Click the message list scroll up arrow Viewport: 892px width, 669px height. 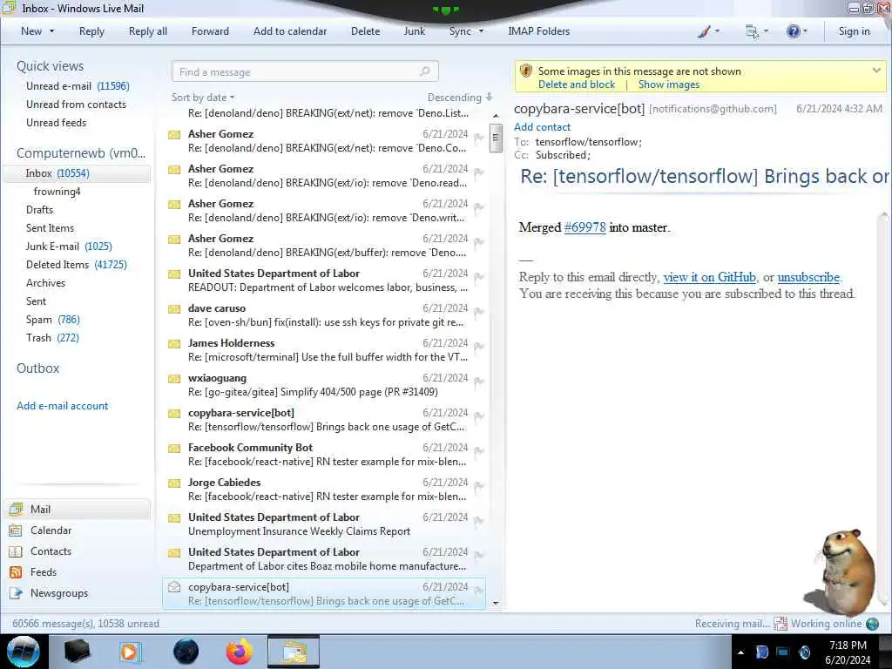496,116
